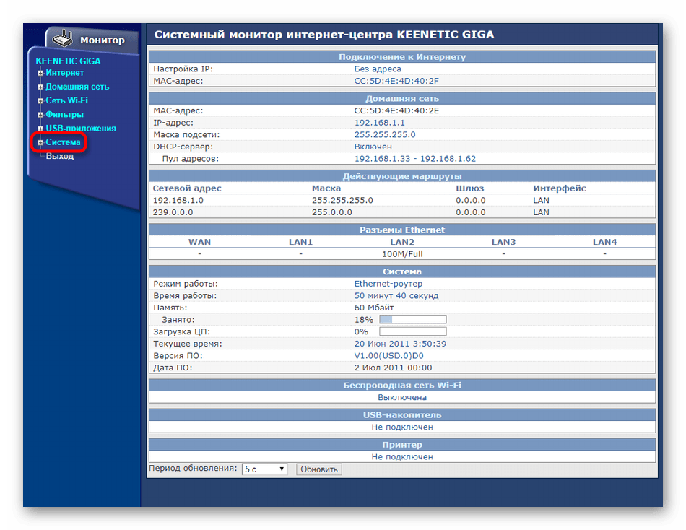
Task: Click the Загрузка ЦП load bar
Action: [412, 331]
